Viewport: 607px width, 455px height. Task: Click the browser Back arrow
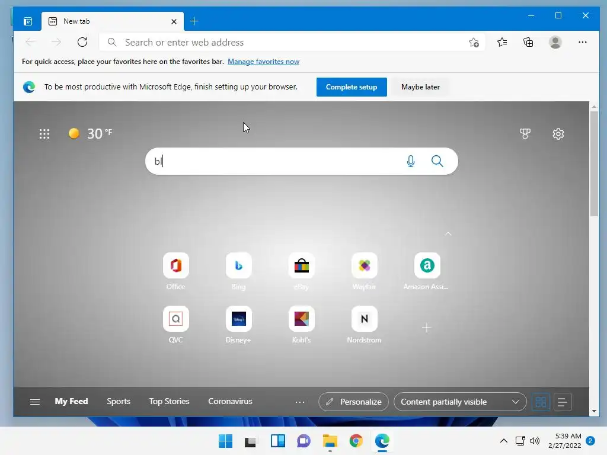30,42
